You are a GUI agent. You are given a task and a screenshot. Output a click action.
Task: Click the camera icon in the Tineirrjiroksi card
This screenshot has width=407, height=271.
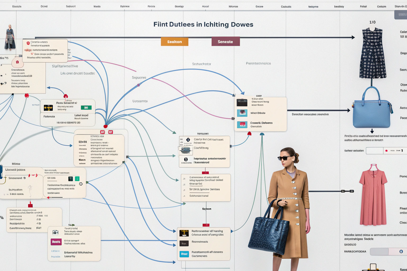(55, 233)
